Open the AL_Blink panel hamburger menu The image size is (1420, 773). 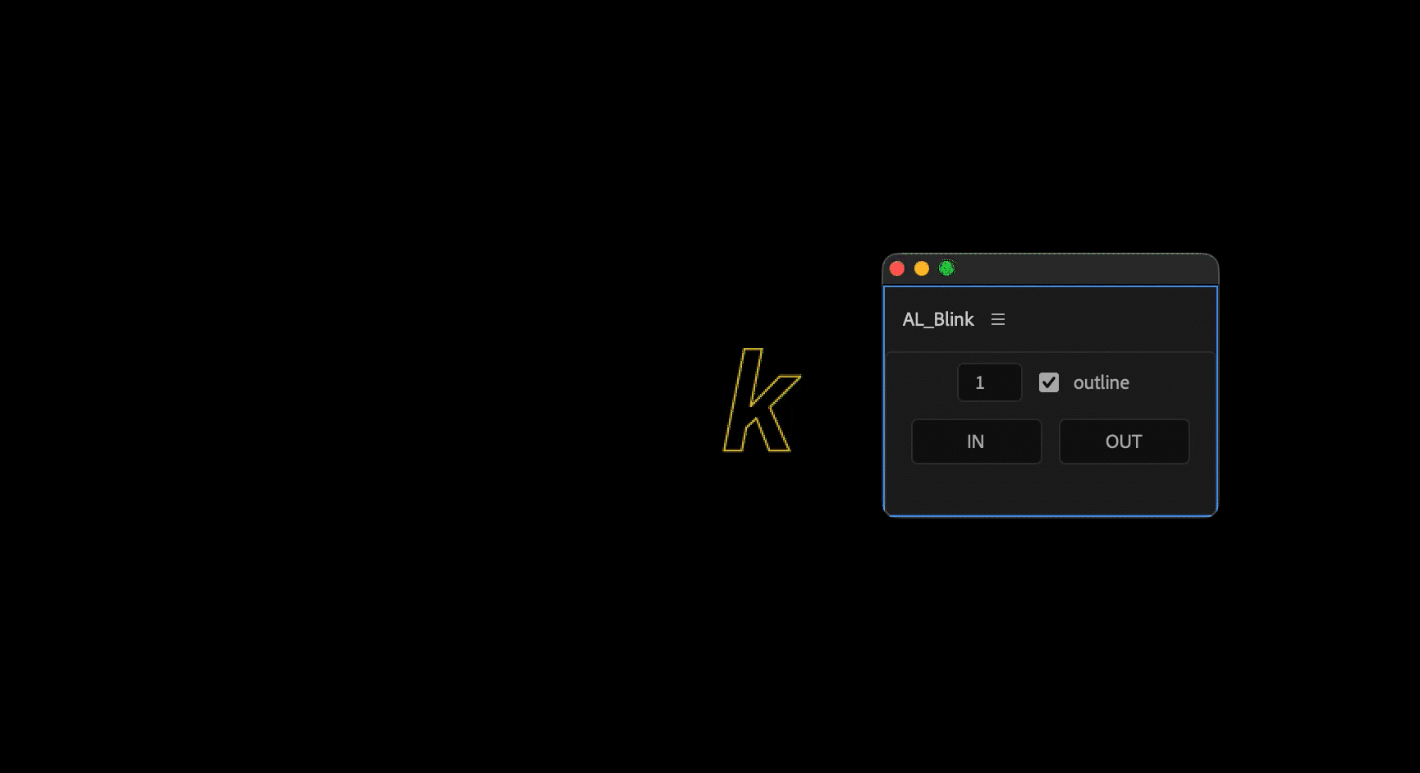pos(998,319)
